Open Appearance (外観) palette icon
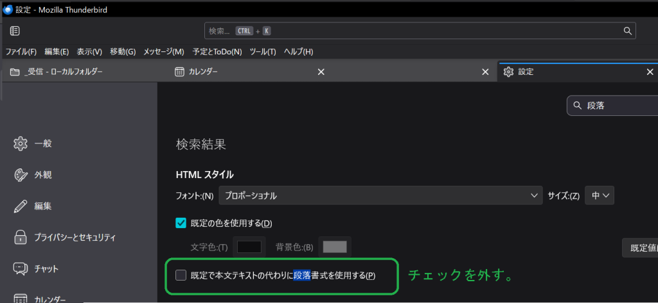Image resolution: width=658 pixels, height=303 pixels. pos(21,174)
